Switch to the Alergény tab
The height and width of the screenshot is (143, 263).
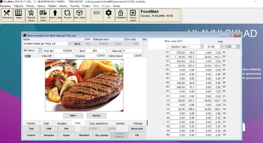point(62,123)
